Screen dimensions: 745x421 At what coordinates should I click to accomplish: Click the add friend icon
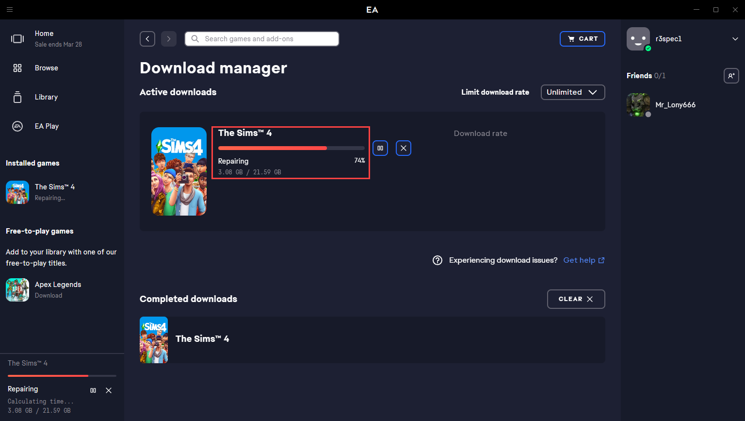click(731, 76)
